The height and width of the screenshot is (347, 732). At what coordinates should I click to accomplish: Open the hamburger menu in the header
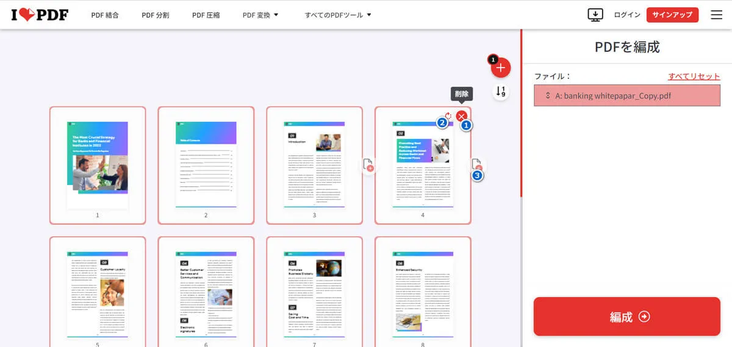[x=717, y=15]
